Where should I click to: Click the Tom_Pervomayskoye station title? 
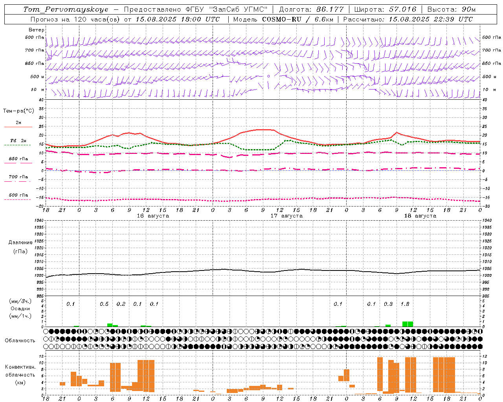pyautogui.click(x=66, y=9)
